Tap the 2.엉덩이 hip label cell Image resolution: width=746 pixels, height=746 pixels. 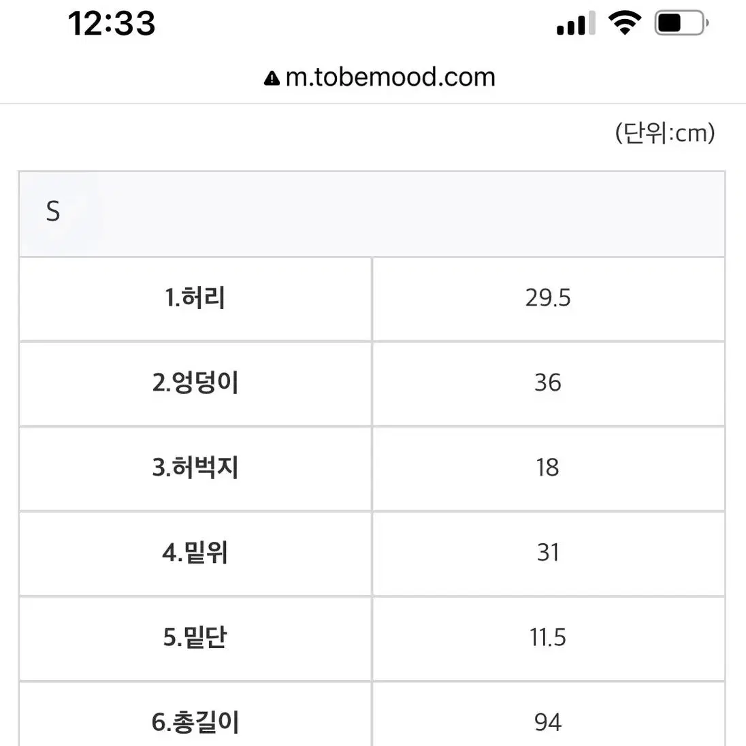tap(195, 384)
